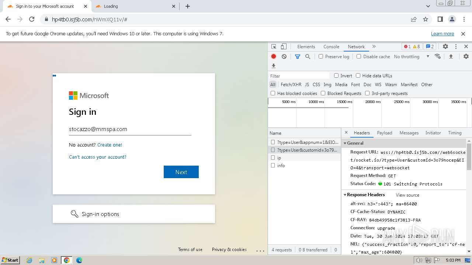This screenshot has width=472, height=265.
Task: Open Can't access your account link
Action: [97, 157]
